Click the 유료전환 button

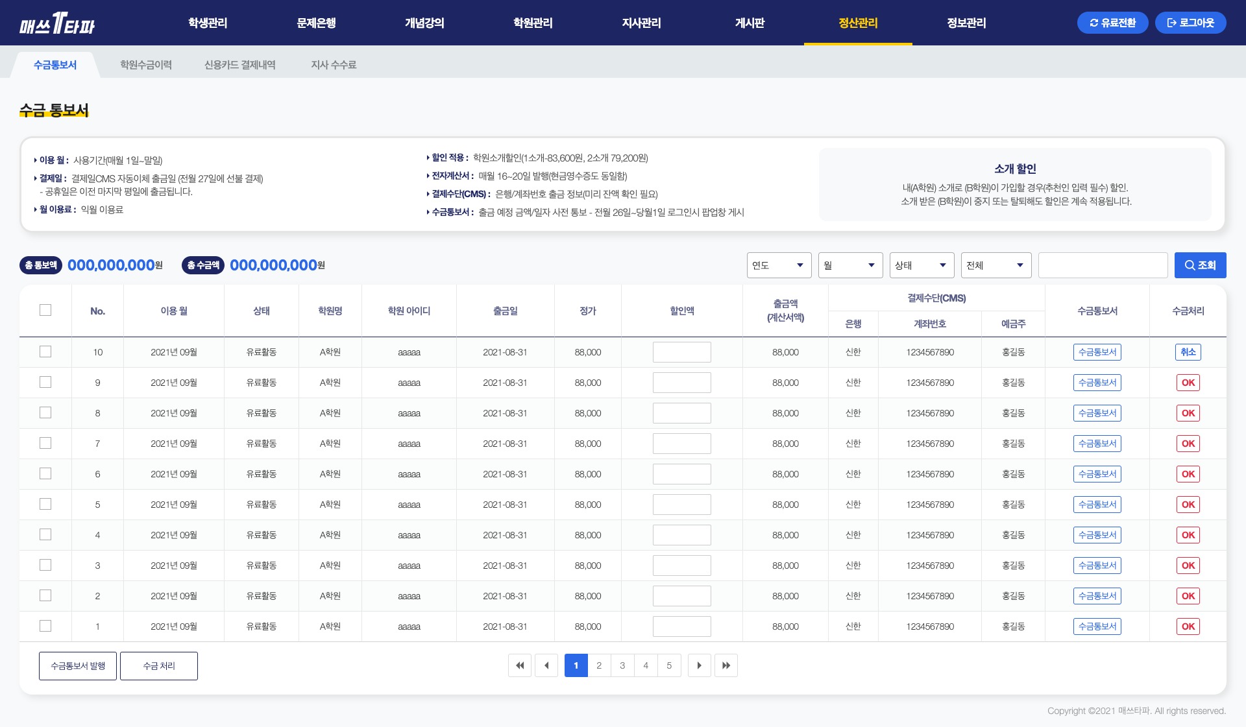click(x=1112, y=23)
